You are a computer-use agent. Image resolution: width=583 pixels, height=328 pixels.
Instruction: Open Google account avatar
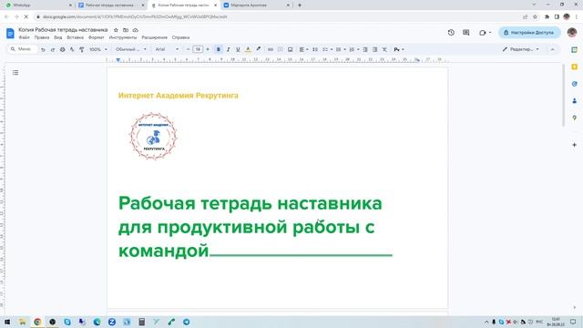[x=572, y=33]
